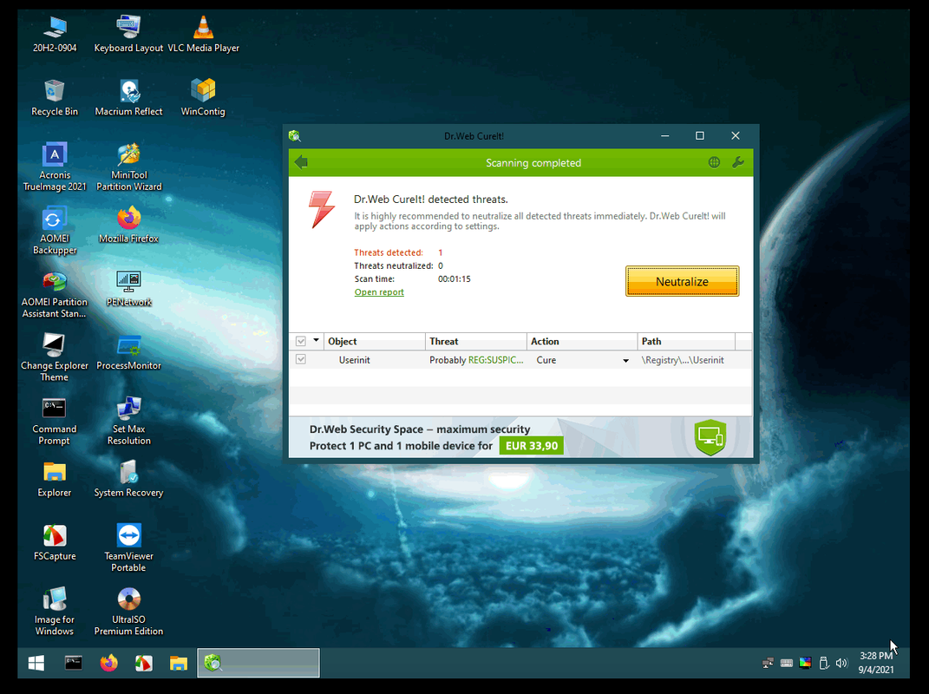Select the AOMEI Backupper desktop icon
This screenshot has height=694, width=929.
click(55, 231)
